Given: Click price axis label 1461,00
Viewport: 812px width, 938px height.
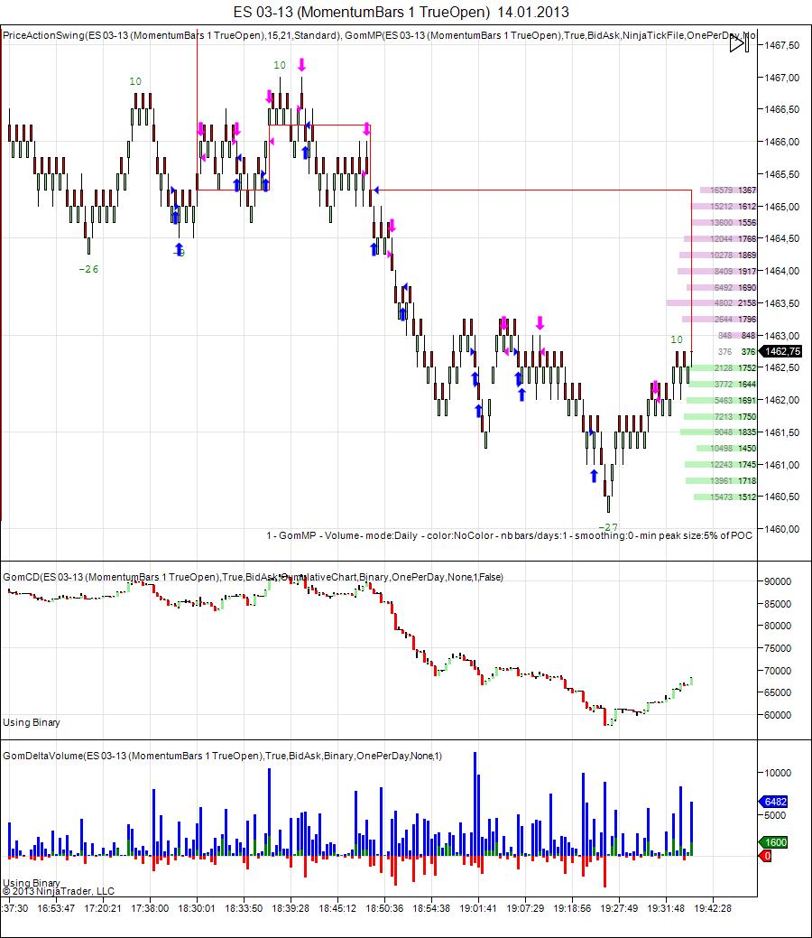Looking at the screenshot, I should [x=782, y=465].
